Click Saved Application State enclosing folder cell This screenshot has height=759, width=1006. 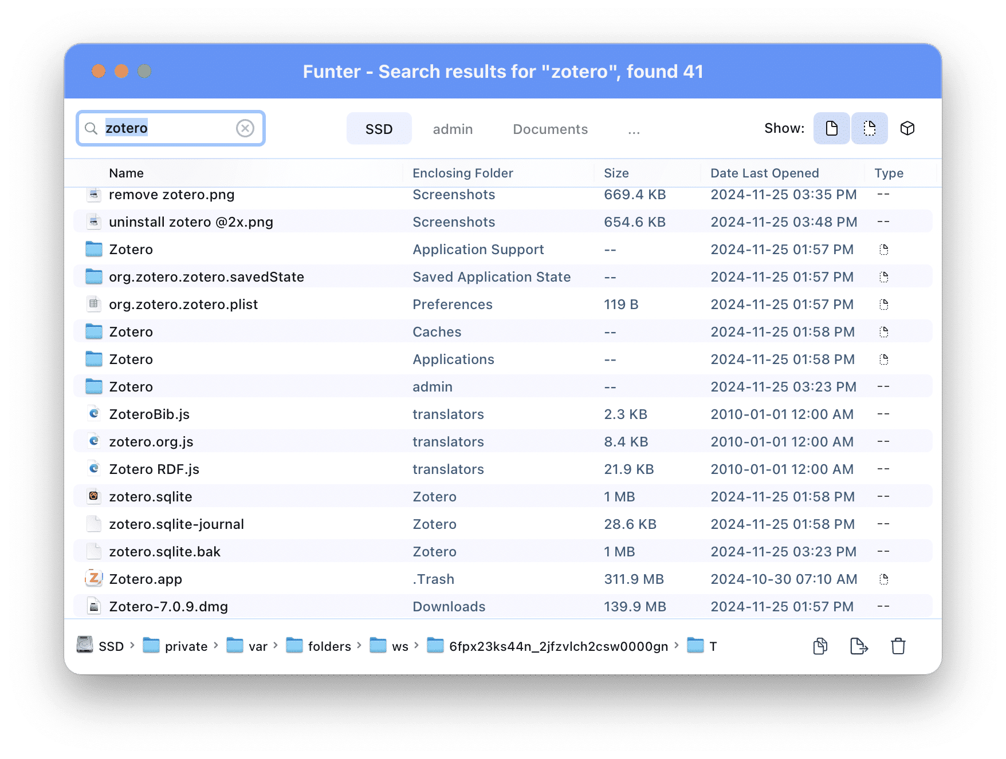(492, 277)
